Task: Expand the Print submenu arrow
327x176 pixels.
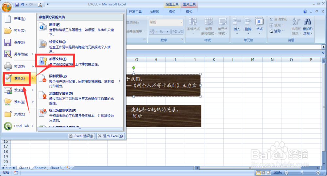Action: click(33, 66)
